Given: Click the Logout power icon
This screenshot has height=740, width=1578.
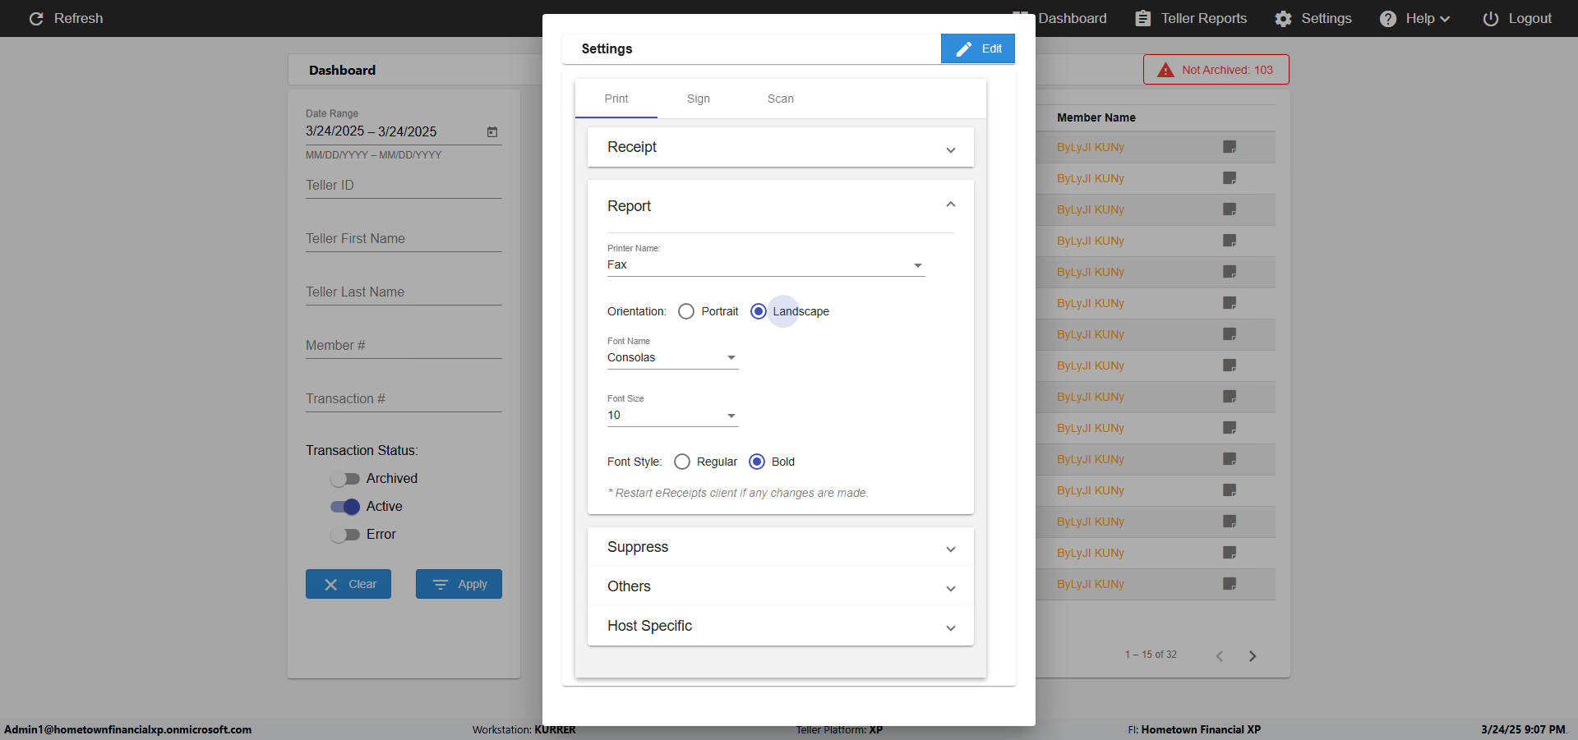Looking at the screenshot, I should (1490, 18).
